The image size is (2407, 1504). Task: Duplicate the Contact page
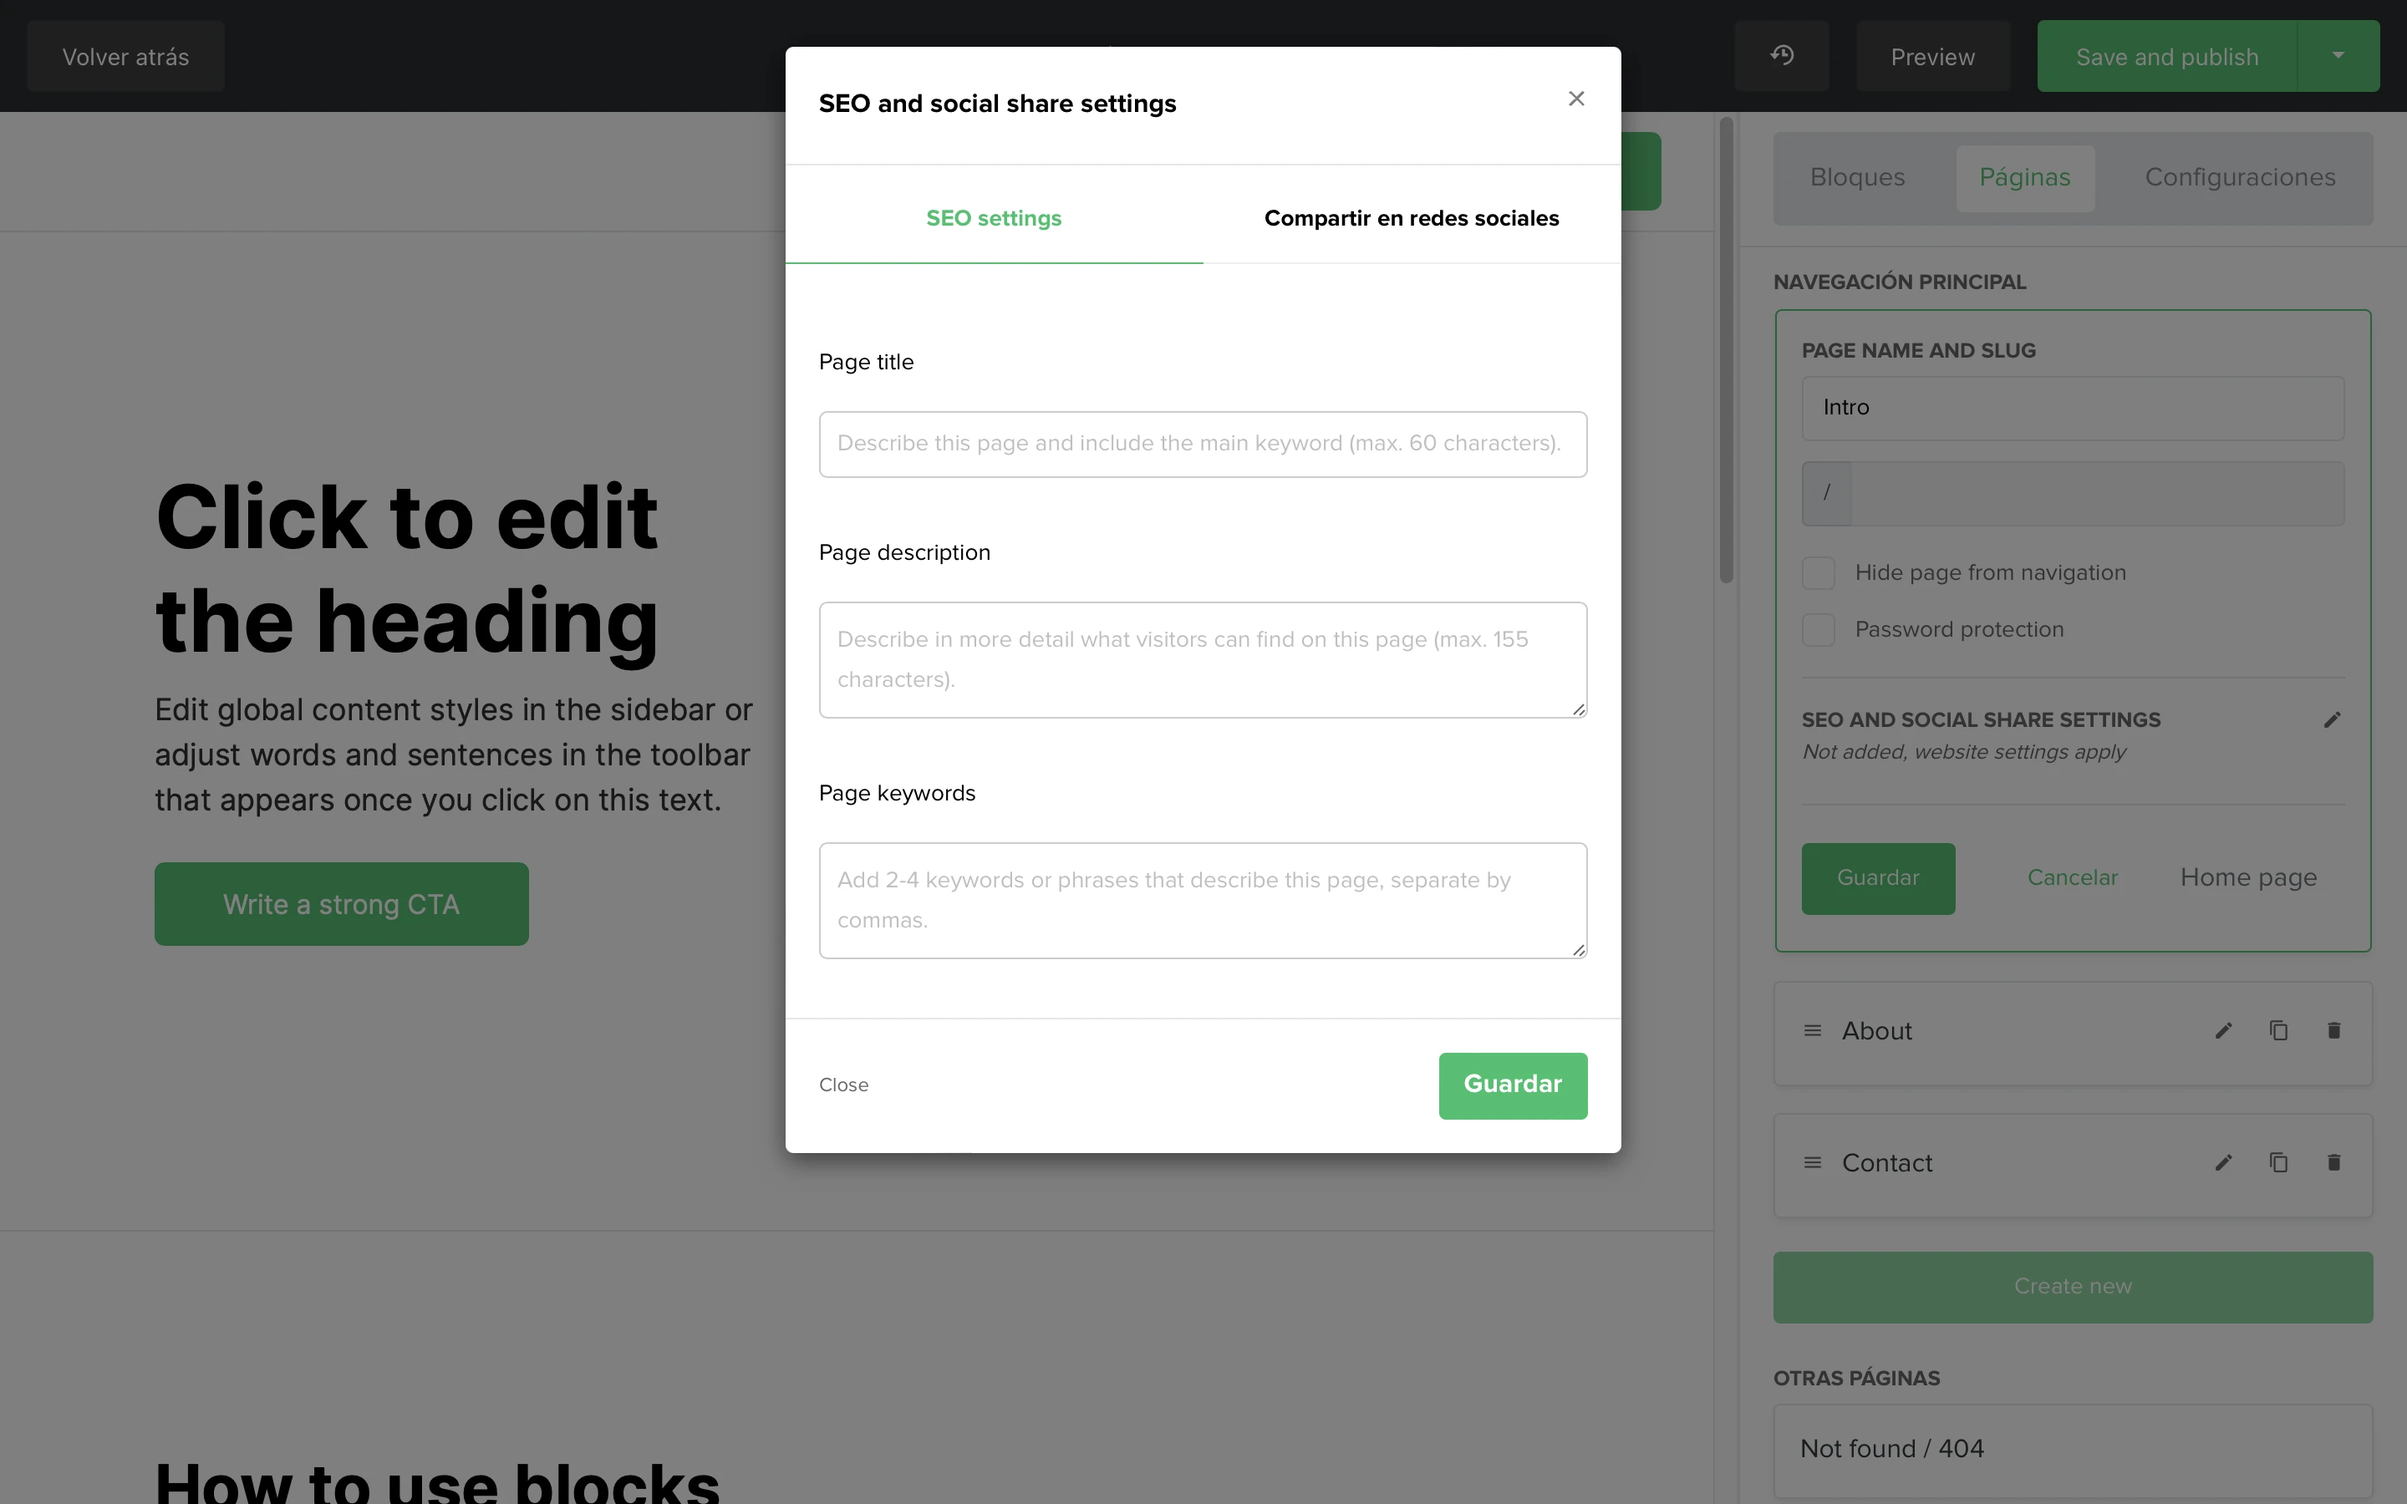pos(2278,1163)
